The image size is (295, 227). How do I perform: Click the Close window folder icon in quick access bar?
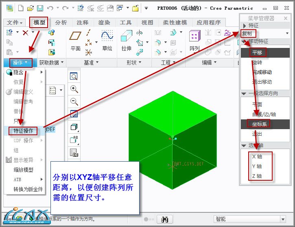[135, 8]
